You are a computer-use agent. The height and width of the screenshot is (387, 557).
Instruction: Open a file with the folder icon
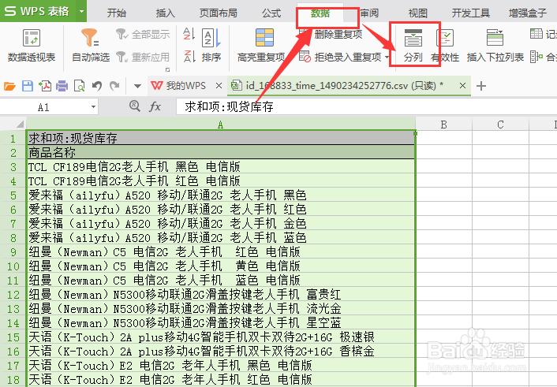[x=9, y=86]
